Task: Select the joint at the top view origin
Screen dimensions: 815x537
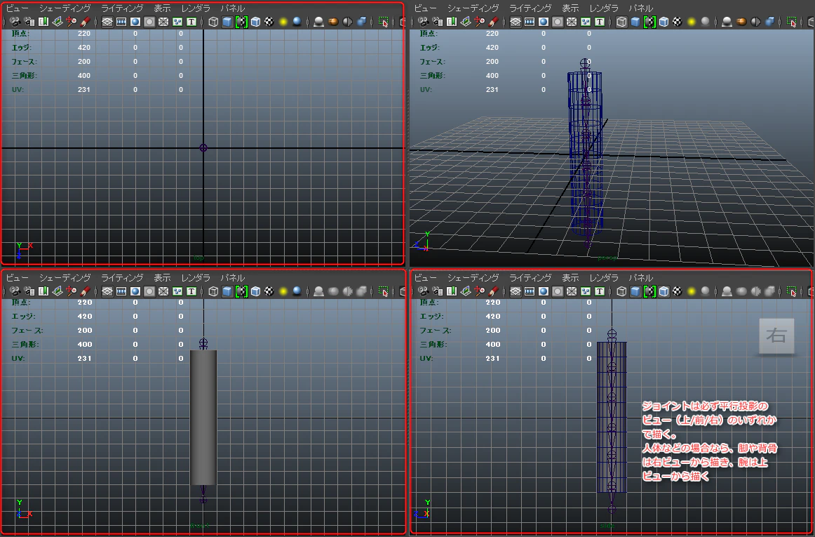Action: tap(203, 148)
